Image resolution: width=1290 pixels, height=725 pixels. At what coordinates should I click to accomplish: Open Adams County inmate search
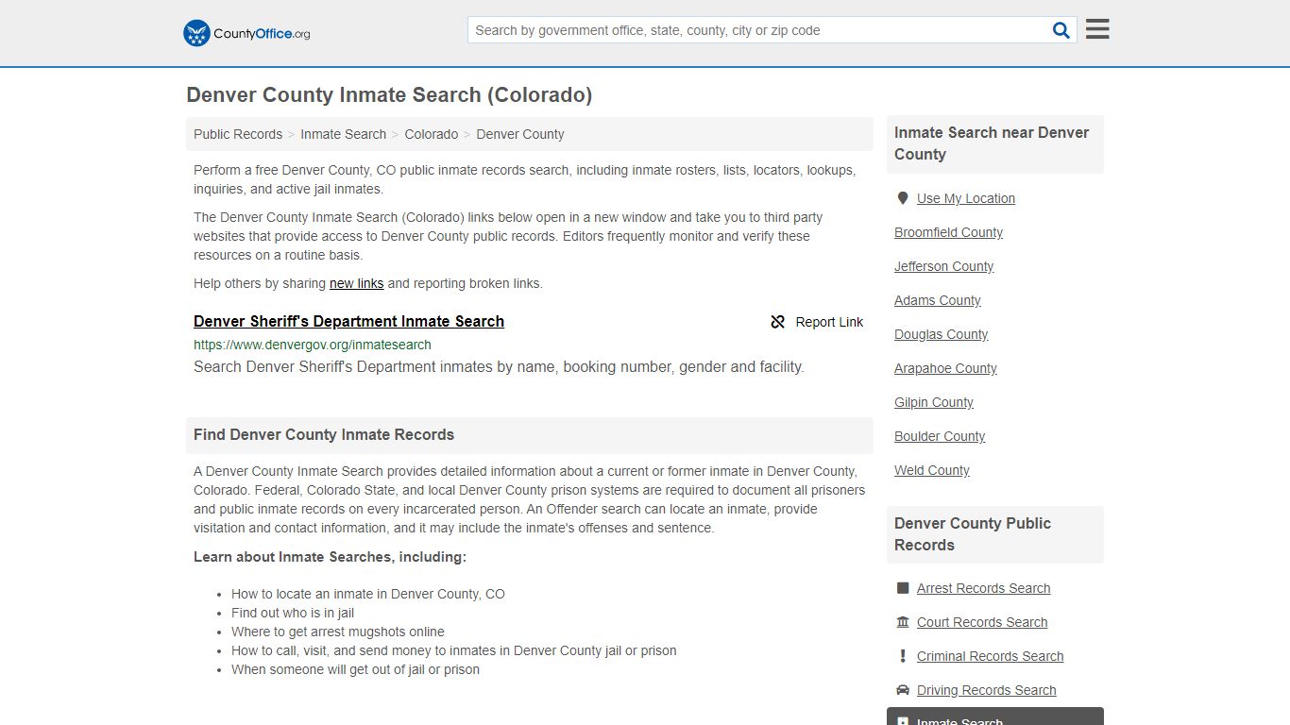[938, 300]
